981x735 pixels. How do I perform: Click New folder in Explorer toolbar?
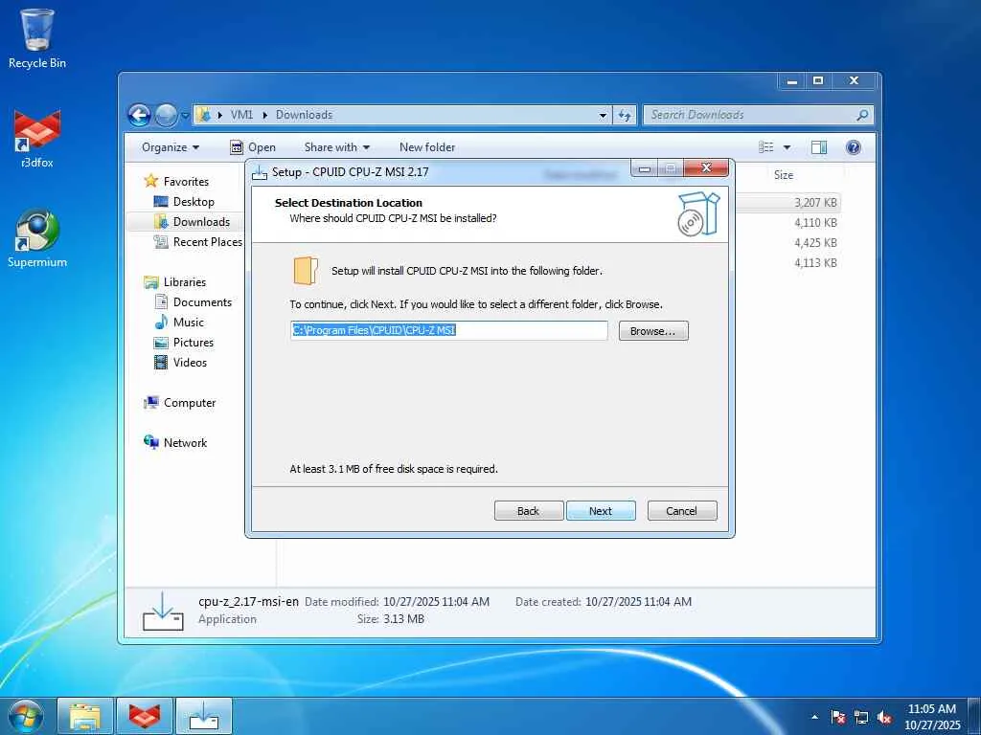[427, 147]
